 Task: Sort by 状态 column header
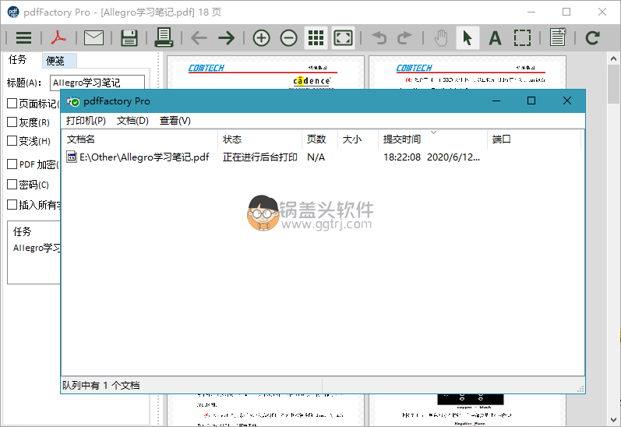pyautogui.click(x=259, y=139)
